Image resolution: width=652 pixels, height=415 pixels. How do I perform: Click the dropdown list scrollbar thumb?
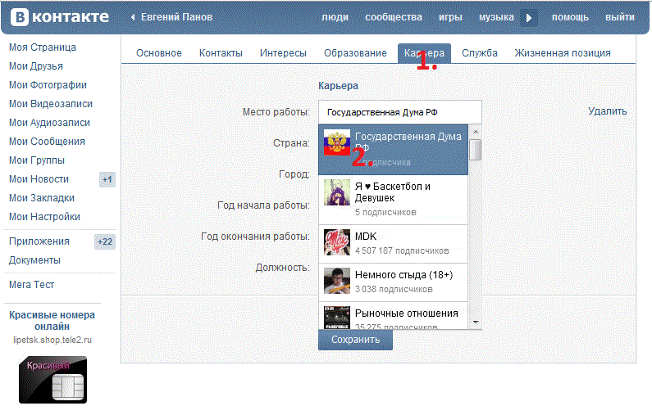(x=476, y=150)
